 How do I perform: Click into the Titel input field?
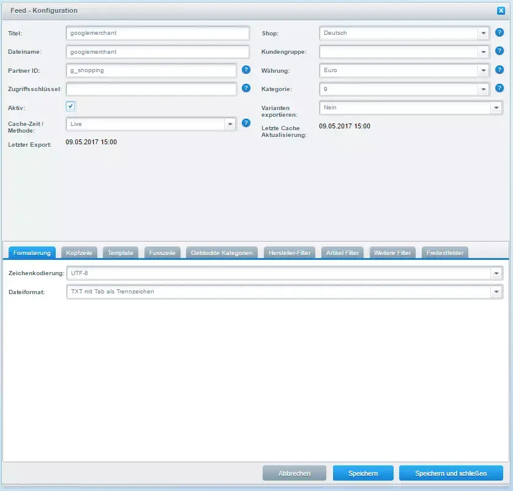(157, 33)
